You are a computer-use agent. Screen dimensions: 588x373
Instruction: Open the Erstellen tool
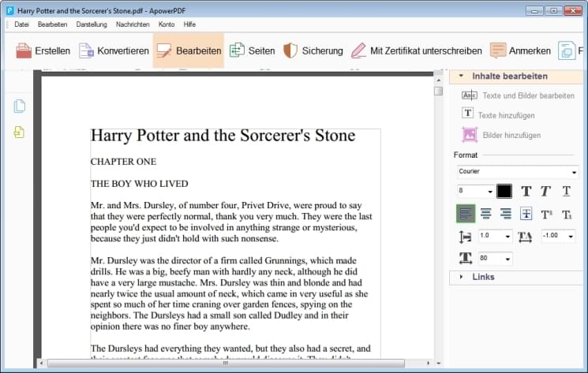[x=43, y=50]
